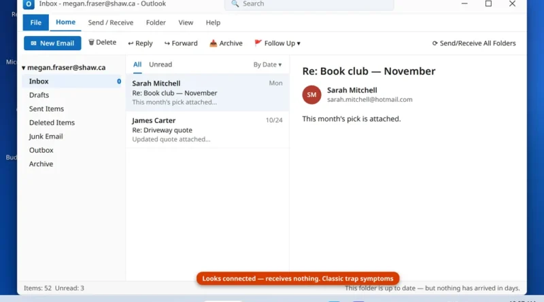Reply to the selected email

pos(140,43)
